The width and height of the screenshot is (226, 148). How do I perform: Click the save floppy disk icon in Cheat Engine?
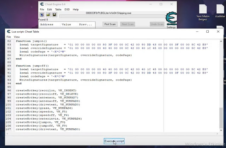[x=54, y=15]
